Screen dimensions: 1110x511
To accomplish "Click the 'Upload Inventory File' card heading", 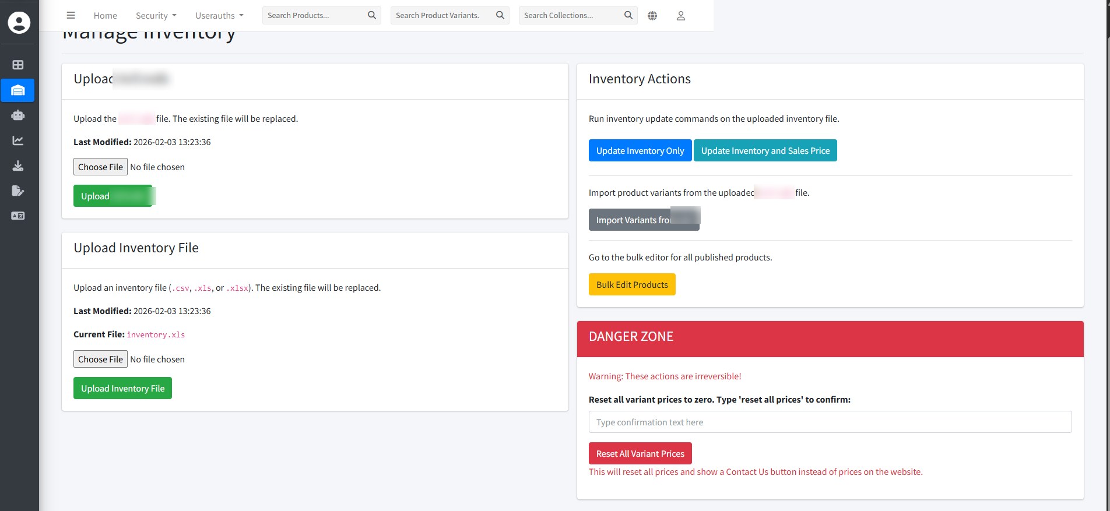I will click(136, 248).
